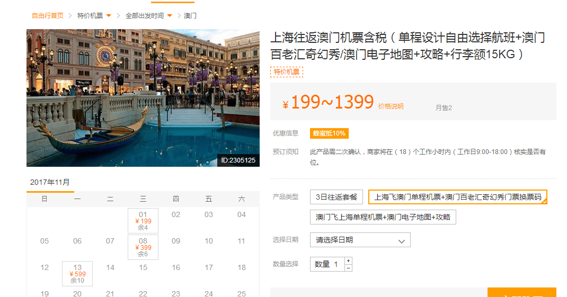Viewport: 567px width, 297px height.
Task: Click calendar date 05
Action: [45, 241]
